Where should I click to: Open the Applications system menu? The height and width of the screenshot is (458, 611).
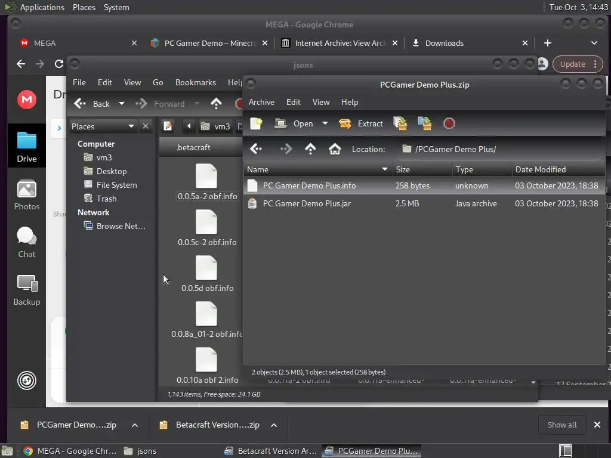pos(42,7)
